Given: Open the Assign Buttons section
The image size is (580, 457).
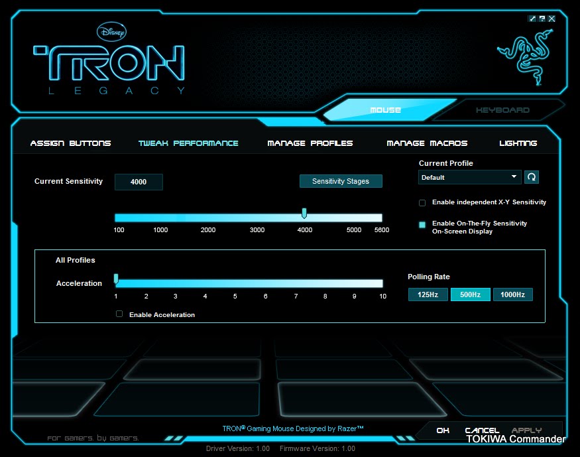Looking at the screenshot, I should coord(70,143).
